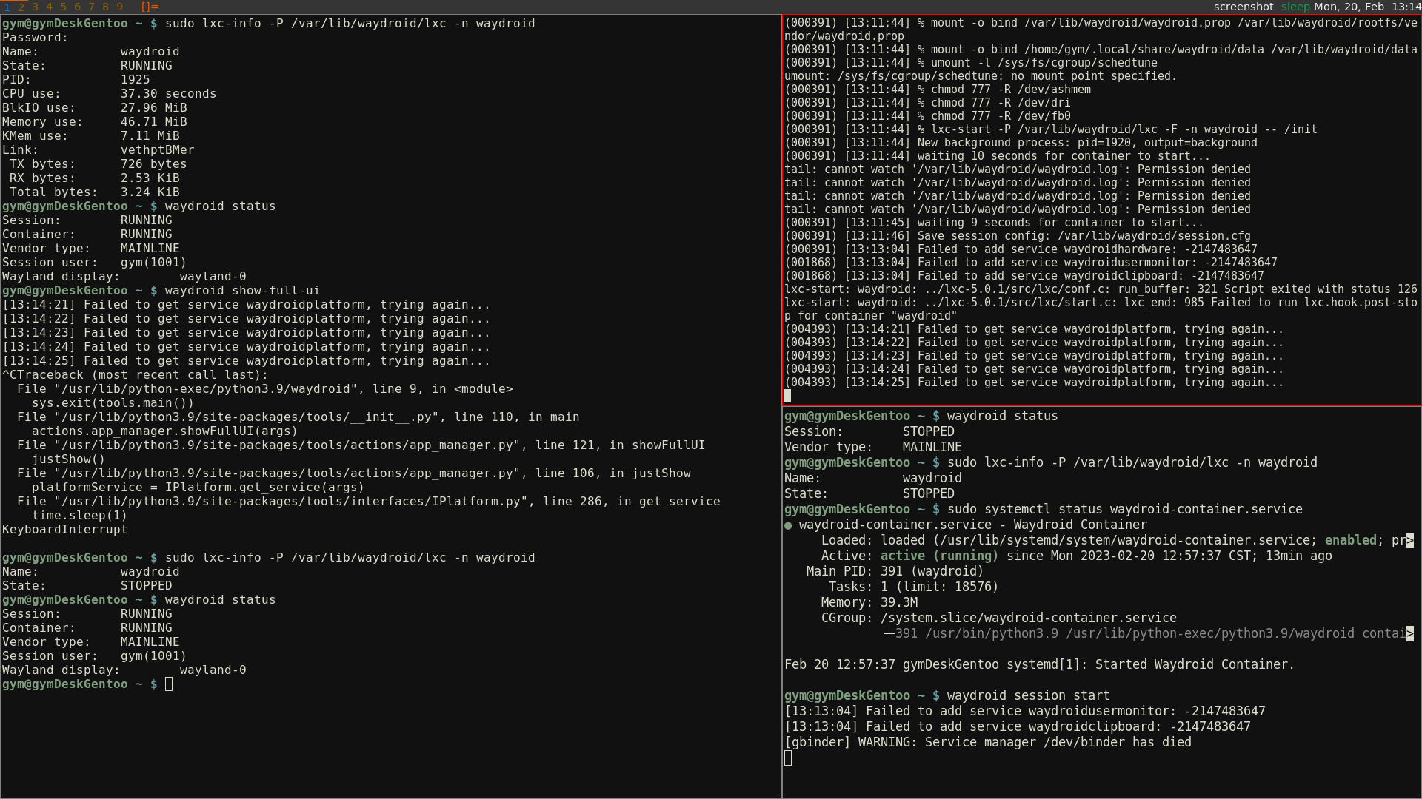This screenshot has width=1422, height=799.
Task: Click the prompt cursor in the left terminal
Action: click(x=169, y=684)
